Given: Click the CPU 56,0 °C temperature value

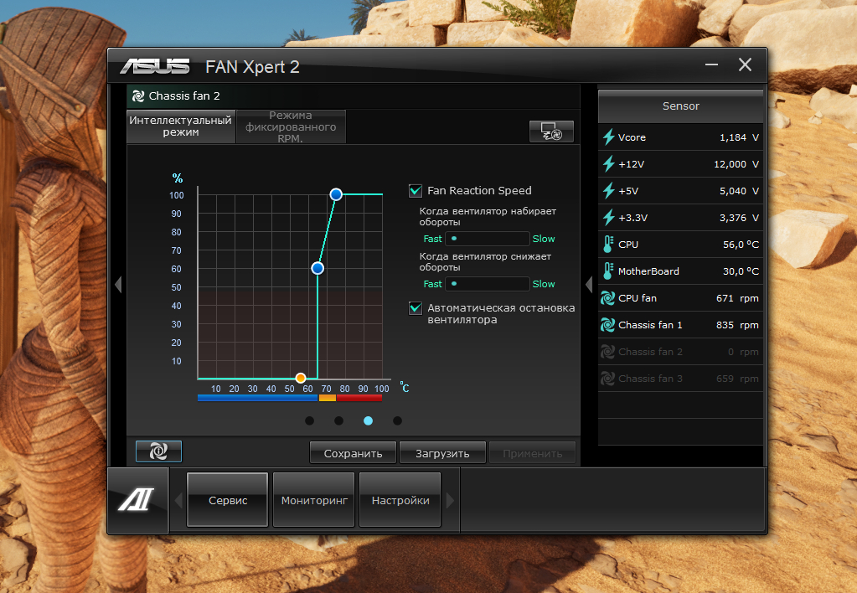Looking at the screenshot, I should tap(741, 245).
